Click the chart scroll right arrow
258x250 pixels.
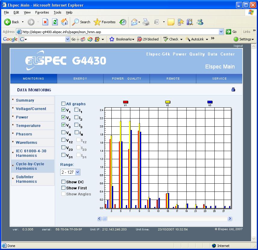coord(229,219)
